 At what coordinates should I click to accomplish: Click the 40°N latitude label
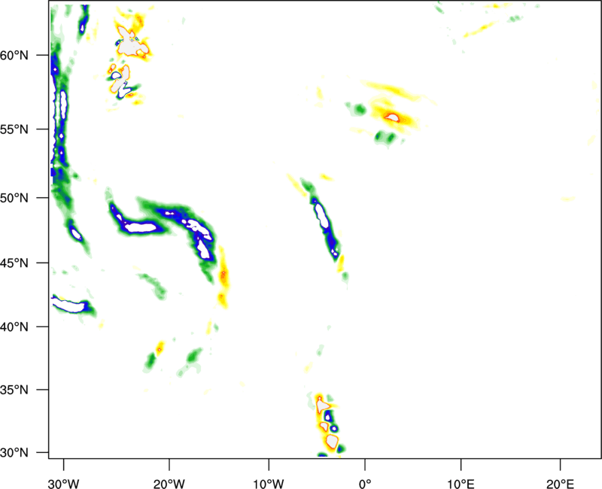point(14,327)
